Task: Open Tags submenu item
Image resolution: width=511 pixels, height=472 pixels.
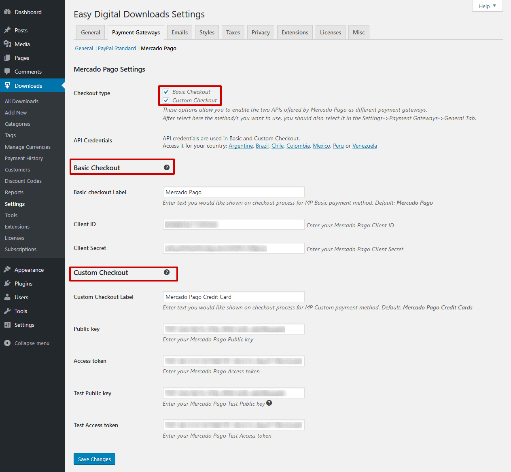Action: click(x=10, y=135)
